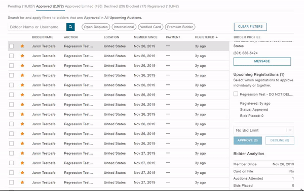Click the 'Registered: 3y ago' profile text
Screen dimensions: 304x191
255,104
